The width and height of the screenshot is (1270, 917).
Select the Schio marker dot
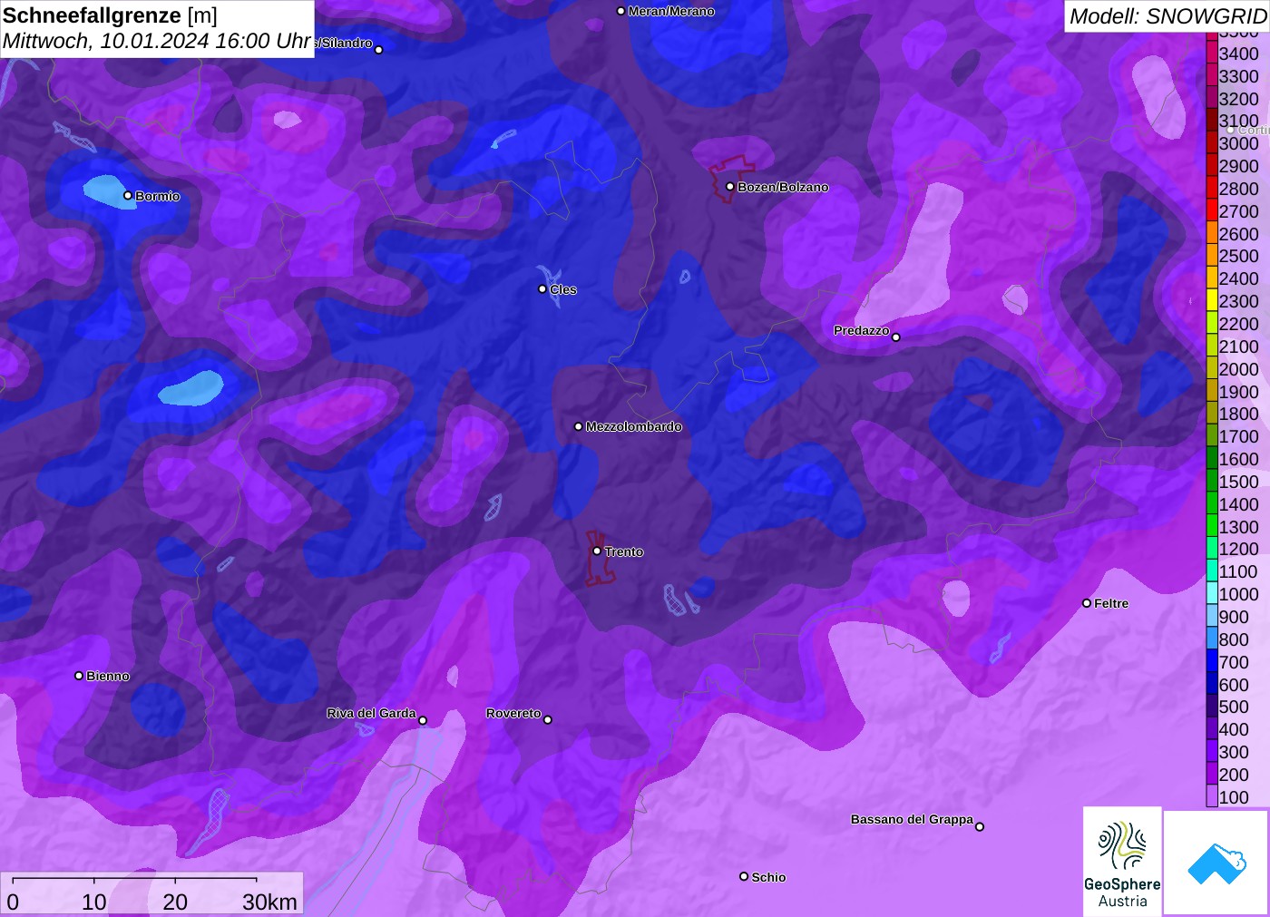(x=744, y=876)
